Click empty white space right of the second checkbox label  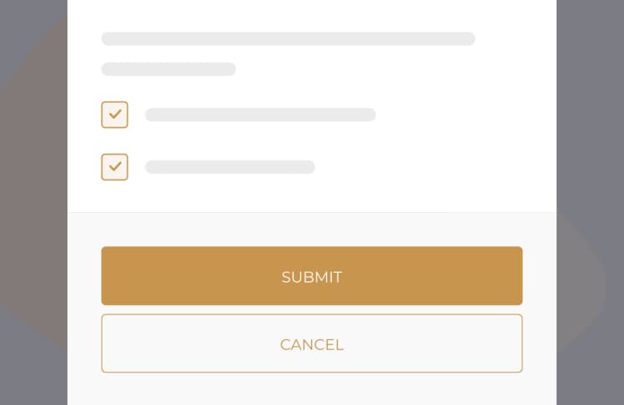point(433,167)
